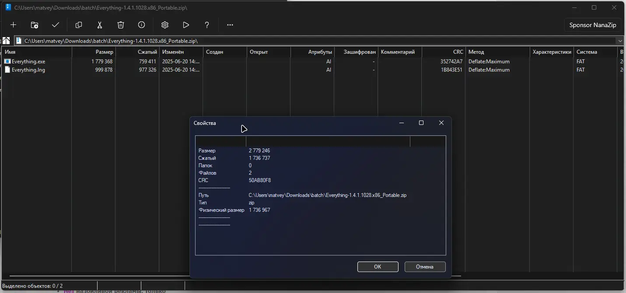Viewport: 626px width, 293px height.
Task: Click the Размер value 2 779 246 in dialog
Action: click(259, 151)
